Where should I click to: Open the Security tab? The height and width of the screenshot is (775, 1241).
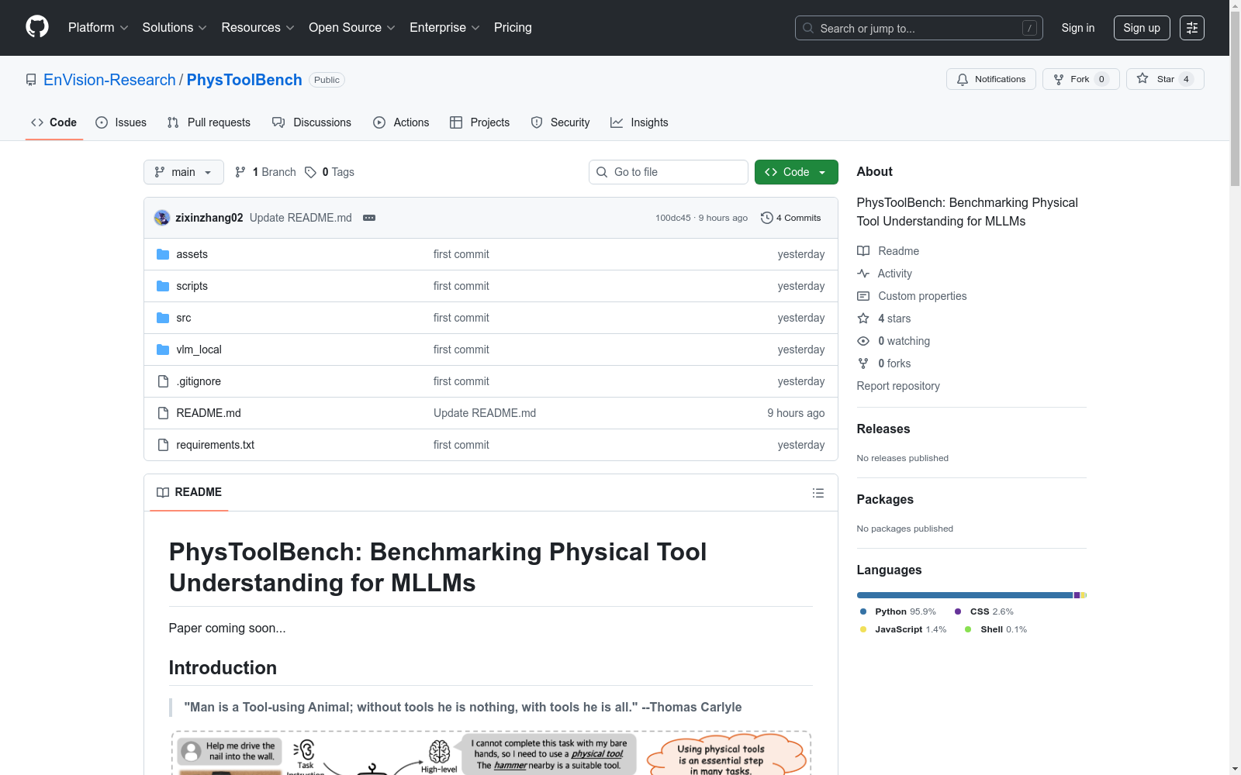pos(560,122)
